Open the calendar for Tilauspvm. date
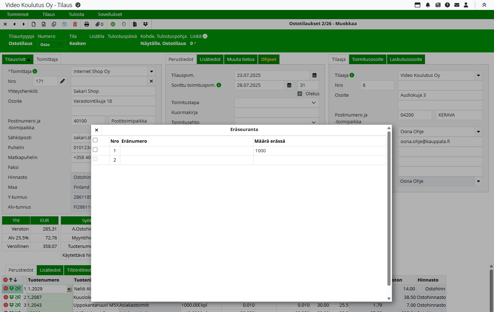 (x=314, y=75)
